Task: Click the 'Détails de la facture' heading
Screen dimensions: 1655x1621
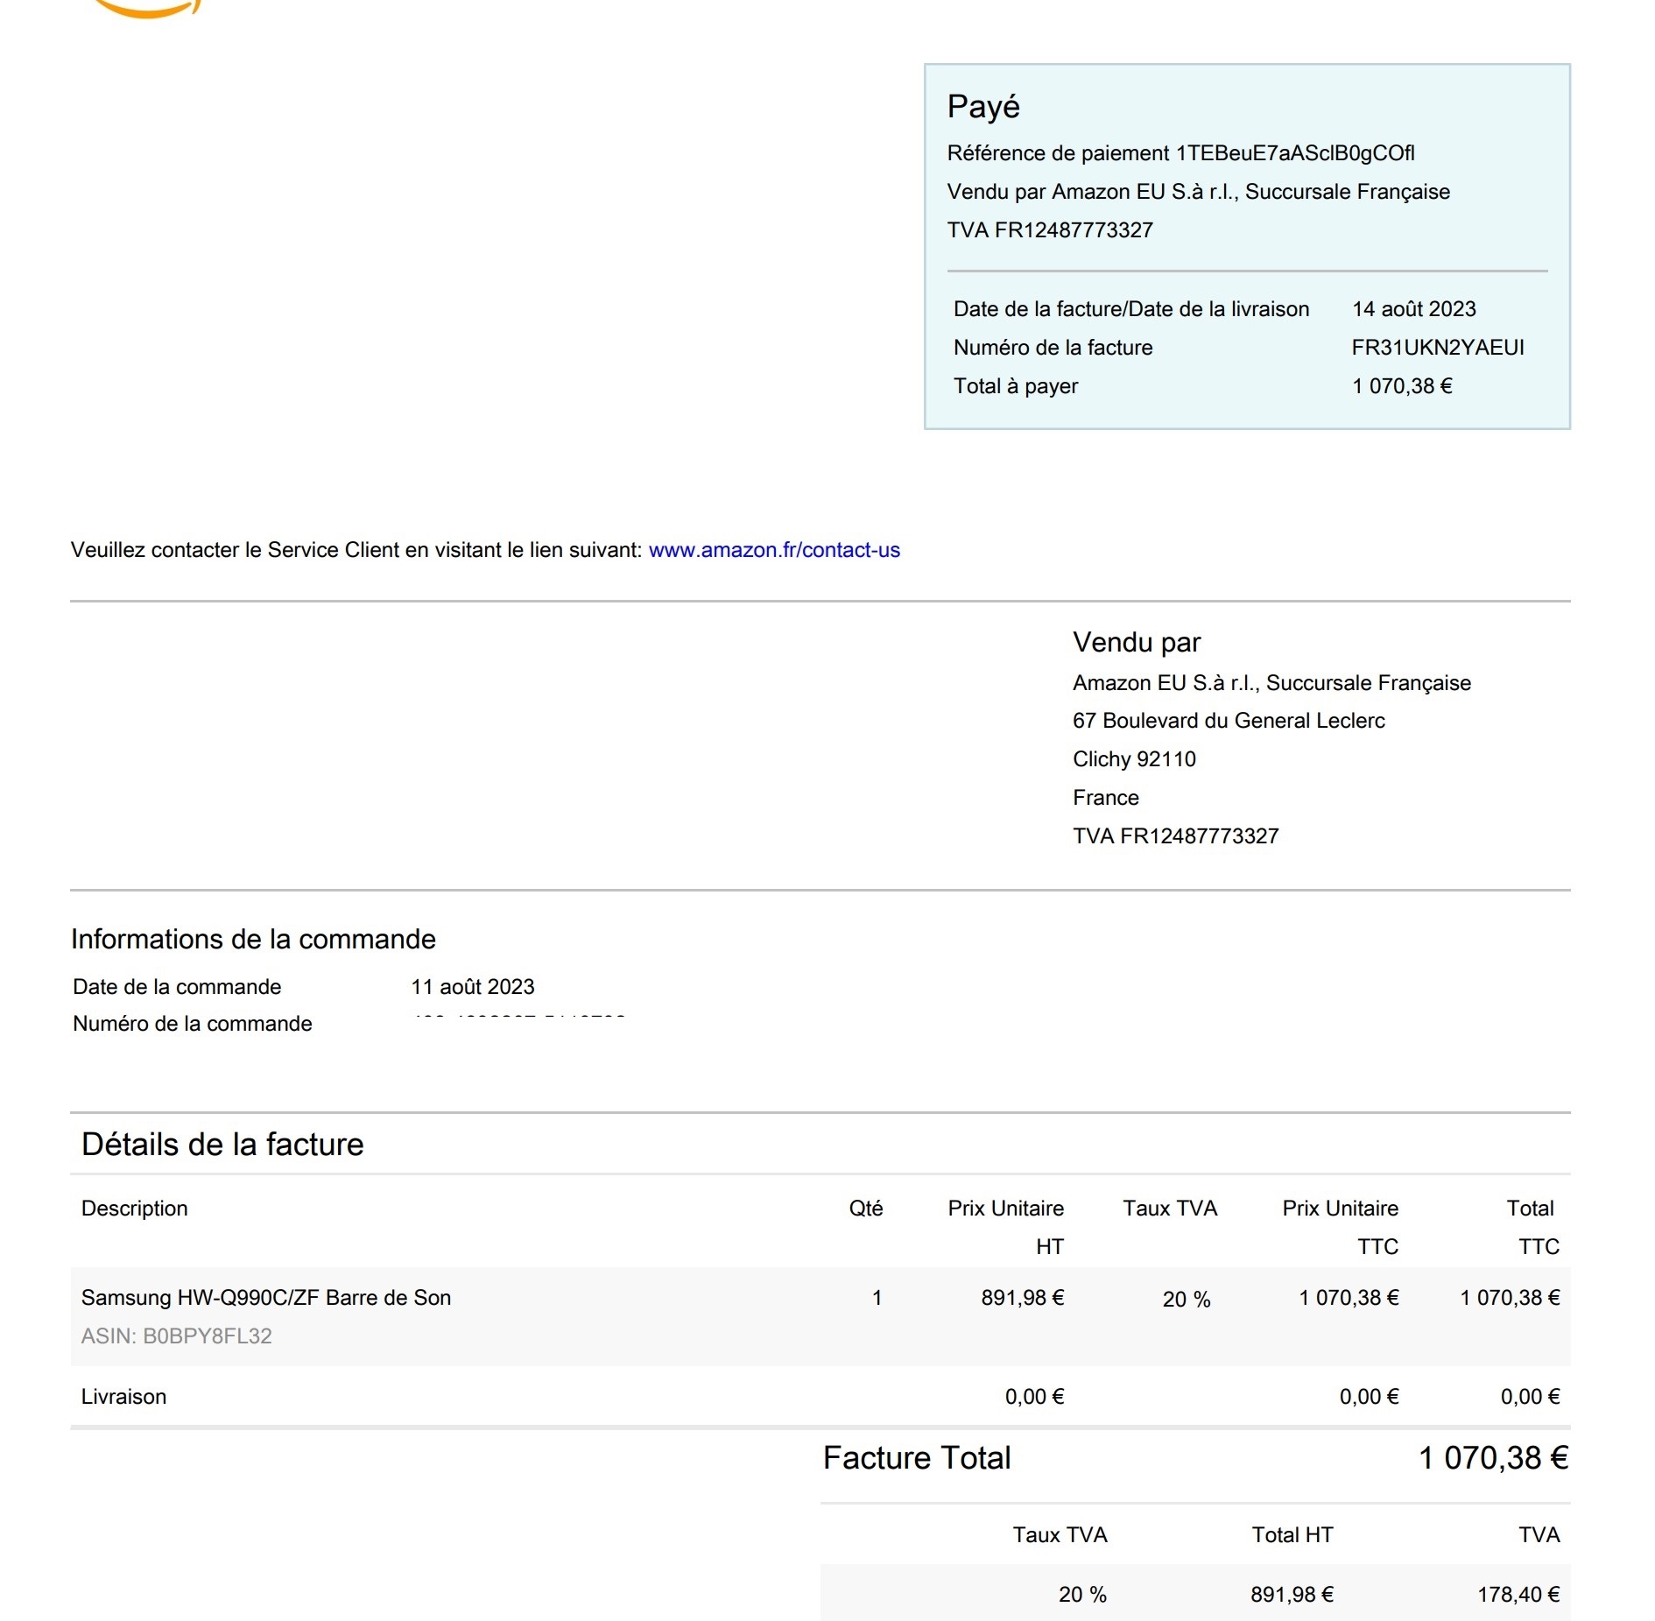Action: click(x=222, y=1145)
